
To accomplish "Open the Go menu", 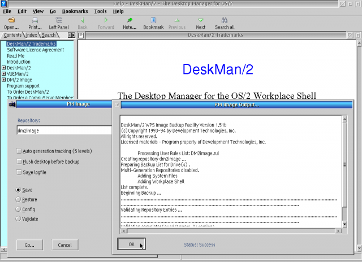I will (x=53, y=11).
